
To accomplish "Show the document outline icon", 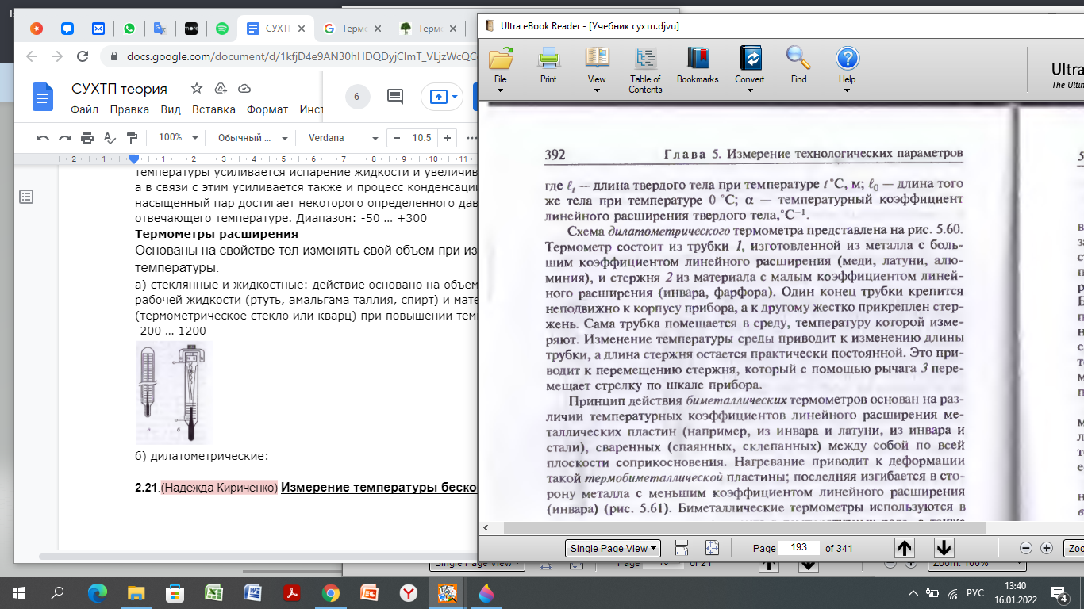I will pyautogui.click(x=26, y=196).
